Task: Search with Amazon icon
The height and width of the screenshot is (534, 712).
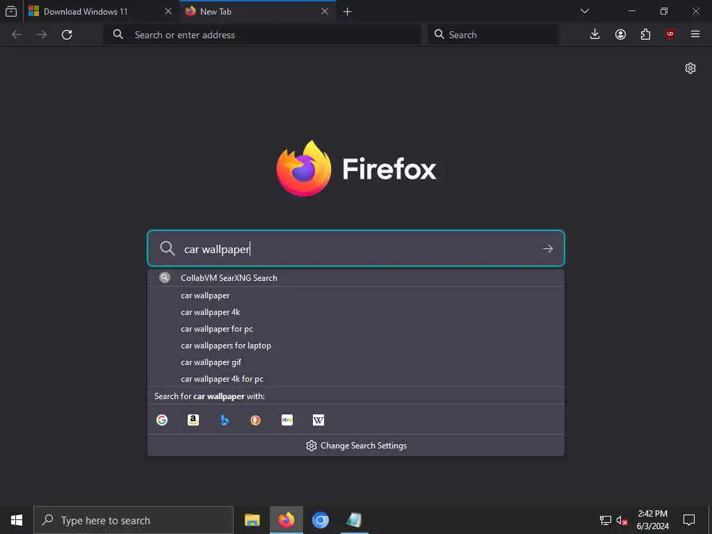Action: pos(193,420)
